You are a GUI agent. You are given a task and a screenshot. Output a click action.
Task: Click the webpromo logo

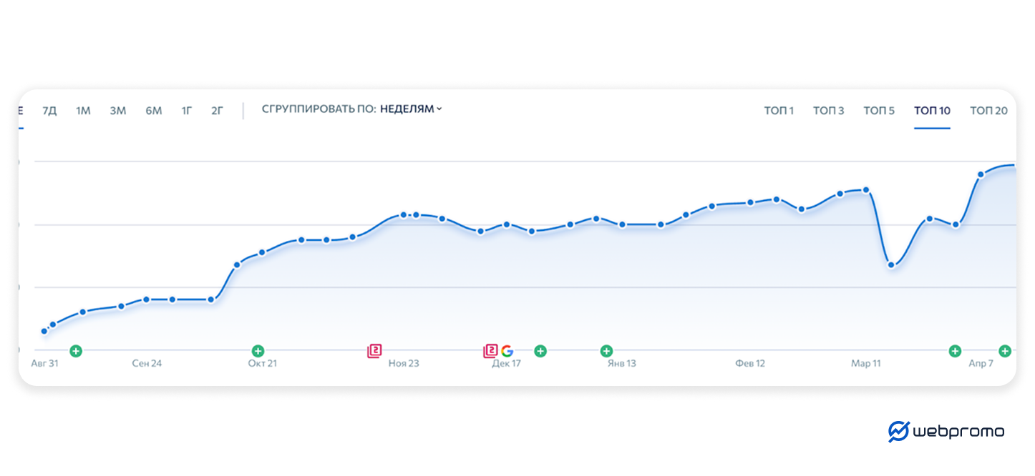pyautogui.click(x=946, y=432)
